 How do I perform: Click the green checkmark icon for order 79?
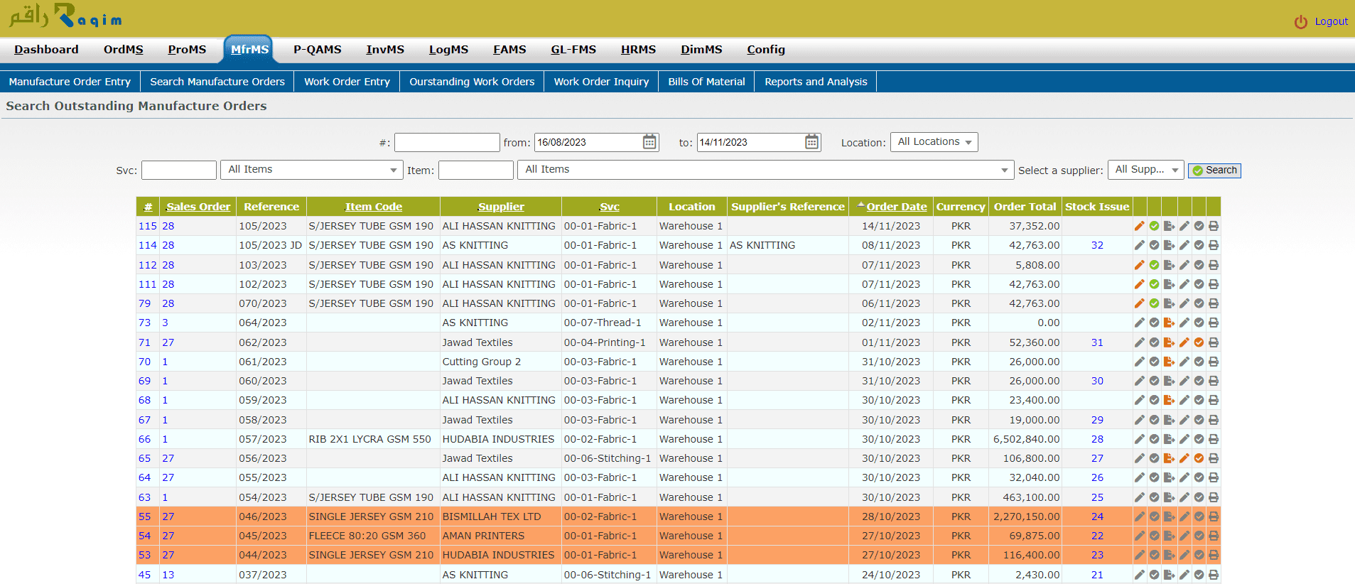pos(1154,303)
